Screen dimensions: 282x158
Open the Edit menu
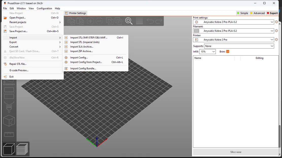[x=12, y=8]
